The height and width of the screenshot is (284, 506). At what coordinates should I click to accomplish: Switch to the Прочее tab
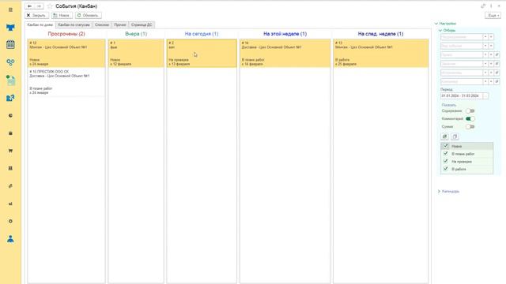point(120,24)
